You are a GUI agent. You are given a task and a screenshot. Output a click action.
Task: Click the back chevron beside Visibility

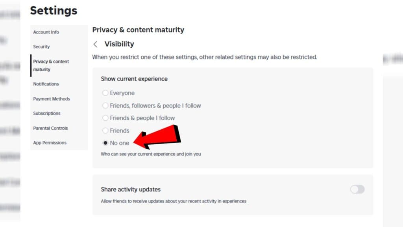95,44
